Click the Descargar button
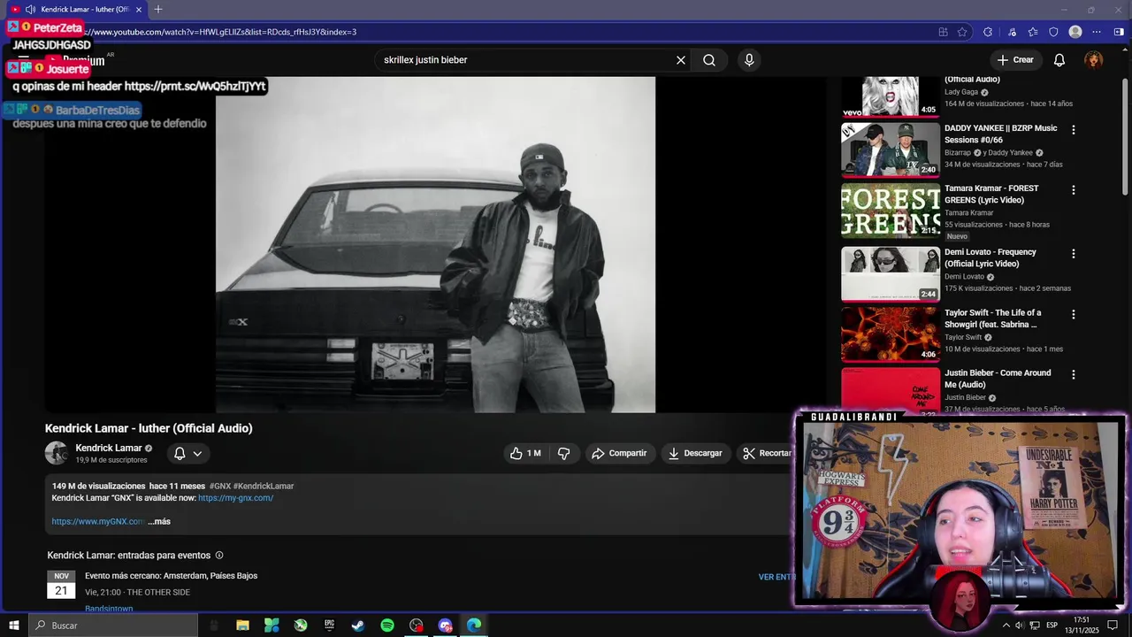Viewport: 1132px width, 637px height. click(x=694, y=453)
